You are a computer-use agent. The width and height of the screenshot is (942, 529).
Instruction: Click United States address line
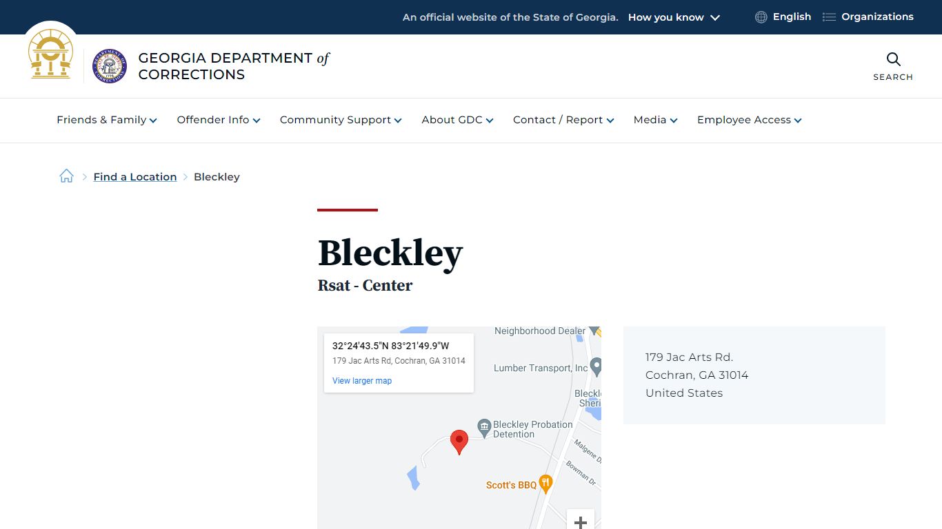[x=684, y=393]
